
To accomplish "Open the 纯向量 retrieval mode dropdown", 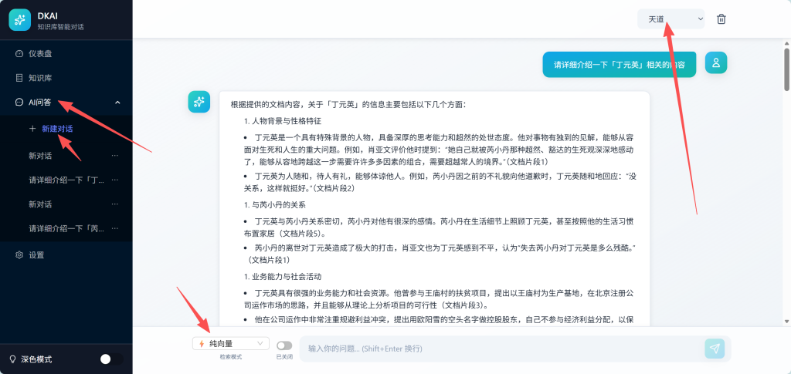I will tap(230, 343).
